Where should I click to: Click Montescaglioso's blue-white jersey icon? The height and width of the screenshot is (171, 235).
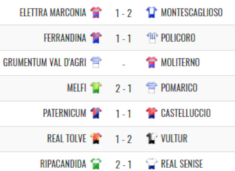coord(152,12)
